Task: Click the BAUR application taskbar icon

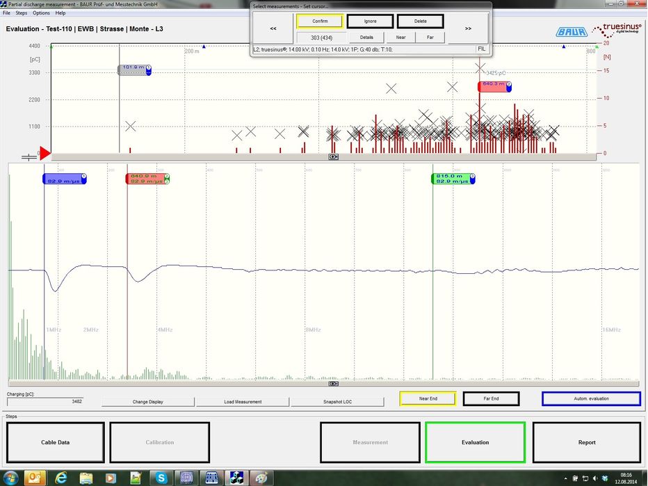Action: tap(211, 478)
